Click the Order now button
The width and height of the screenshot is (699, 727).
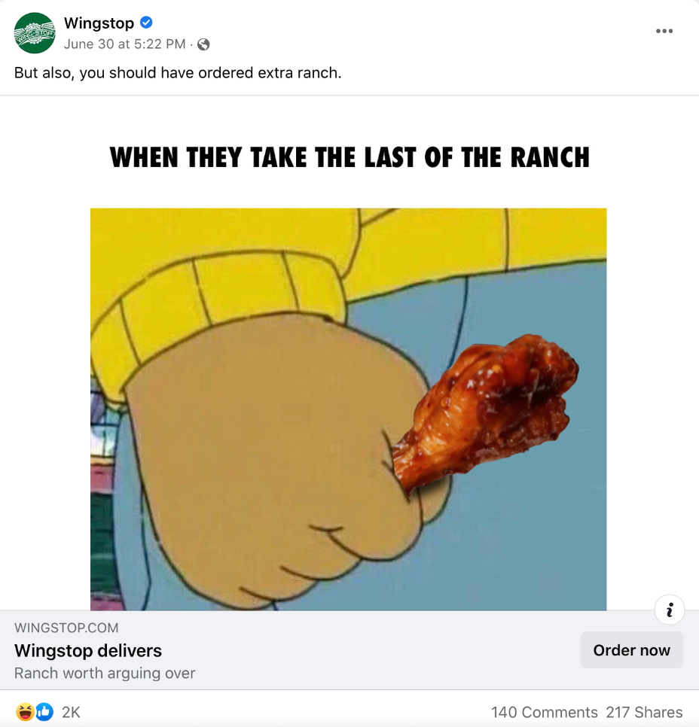point(632,650)
